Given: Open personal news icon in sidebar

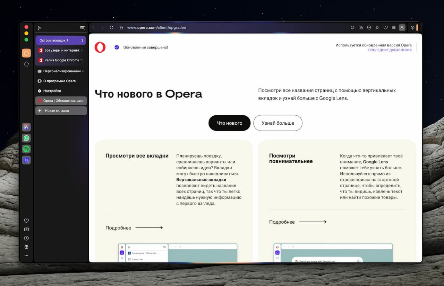Looking at the screenshot, I should click(x=26, y=229).
